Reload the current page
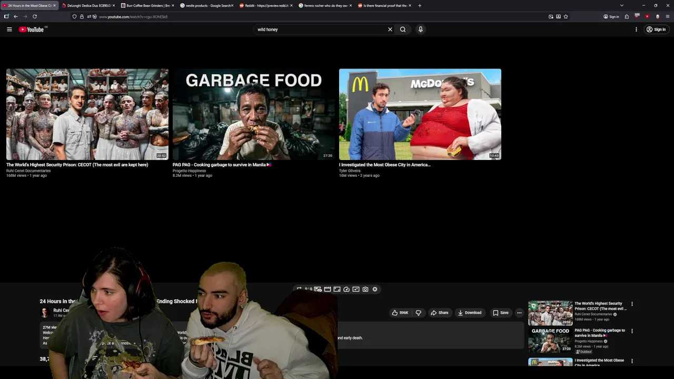Screen dimensions: 674x379 pyautogui.click(x=35, y=17)
